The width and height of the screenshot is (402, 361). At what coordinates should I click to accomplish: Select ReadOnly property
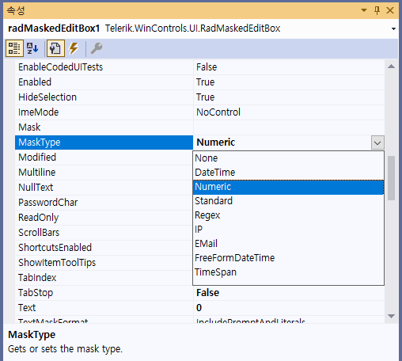click(104, 218)
